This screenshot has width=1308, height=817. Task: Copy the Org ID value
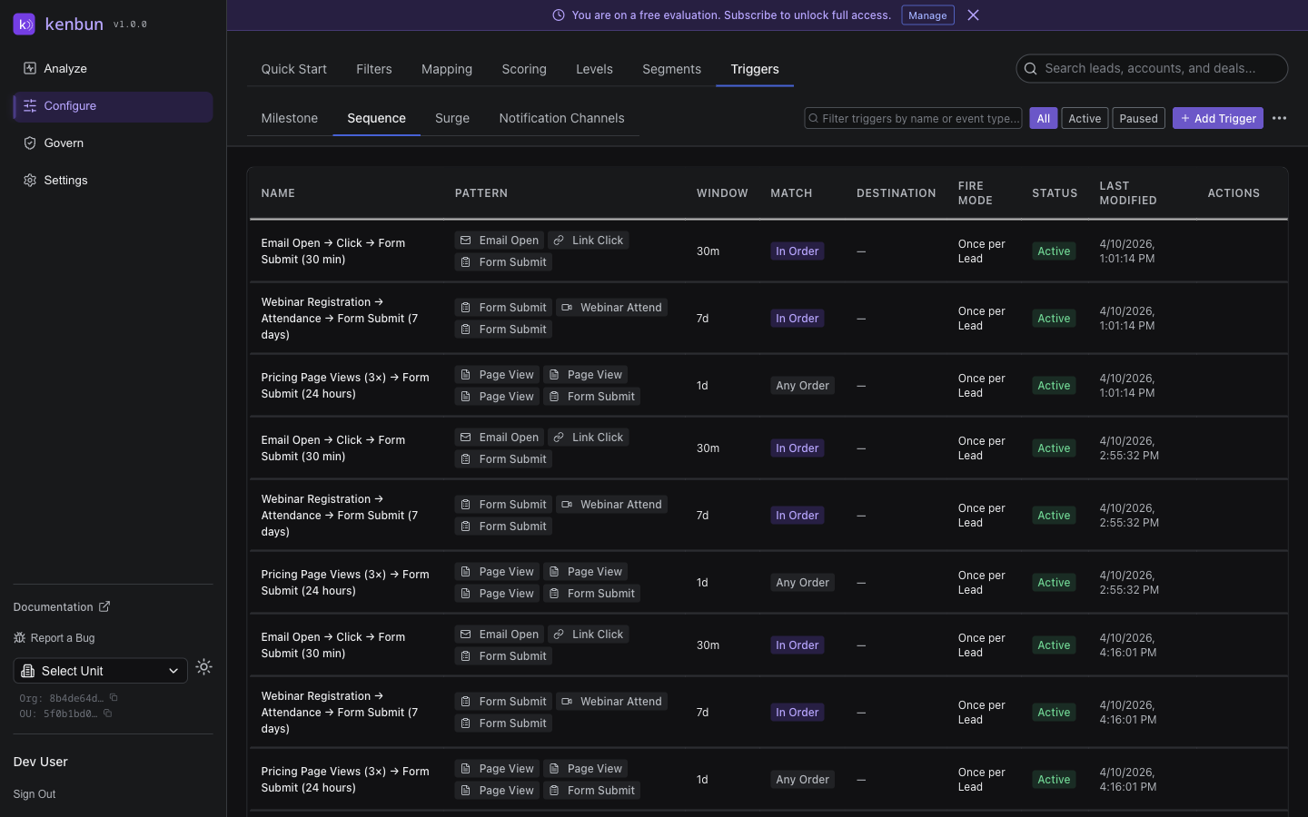pyautogui.click(x=114, y=698)
